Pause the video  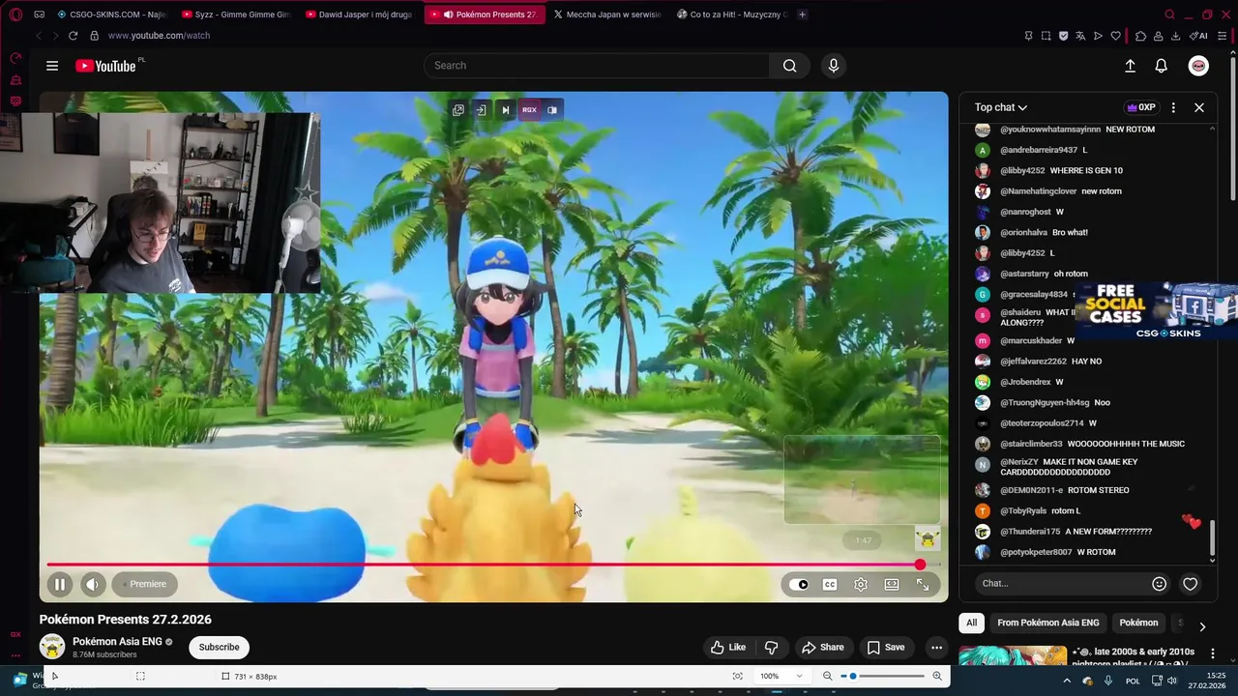tap(60, 584)
